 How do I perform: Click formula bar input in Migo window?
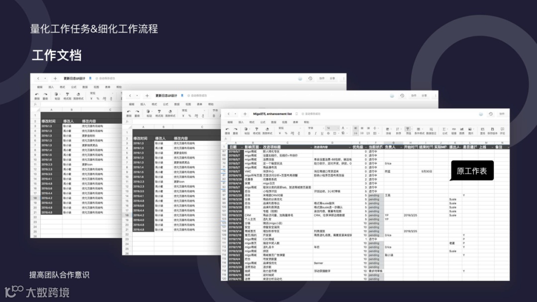click(370, 139)
